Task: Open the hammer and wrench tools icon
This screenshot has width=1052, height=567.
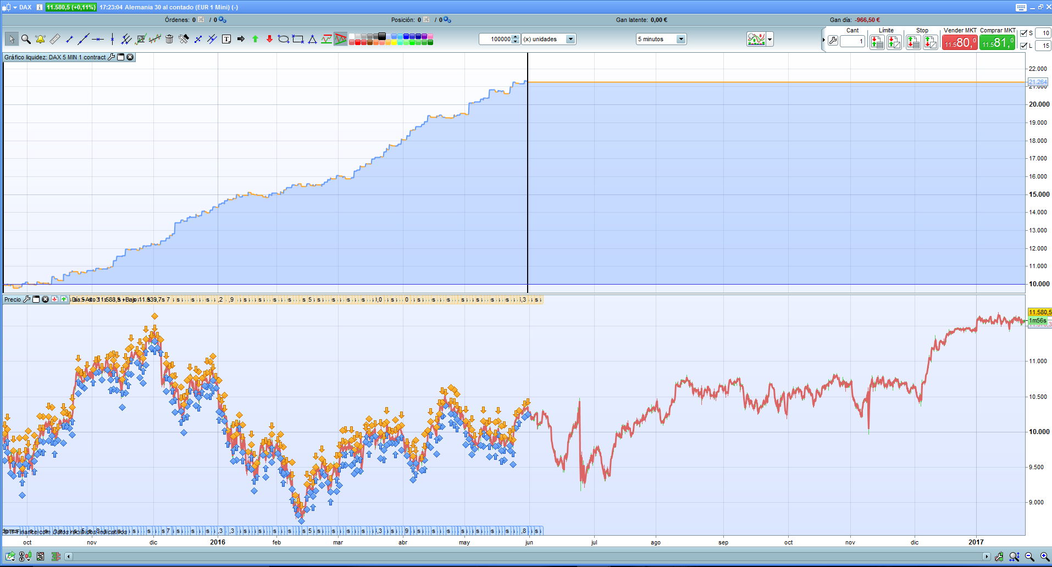Action: coord(184,39)
